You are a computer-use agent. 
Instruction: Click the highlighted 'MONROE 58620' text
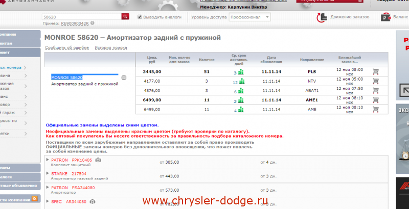(x=67, y=77)
